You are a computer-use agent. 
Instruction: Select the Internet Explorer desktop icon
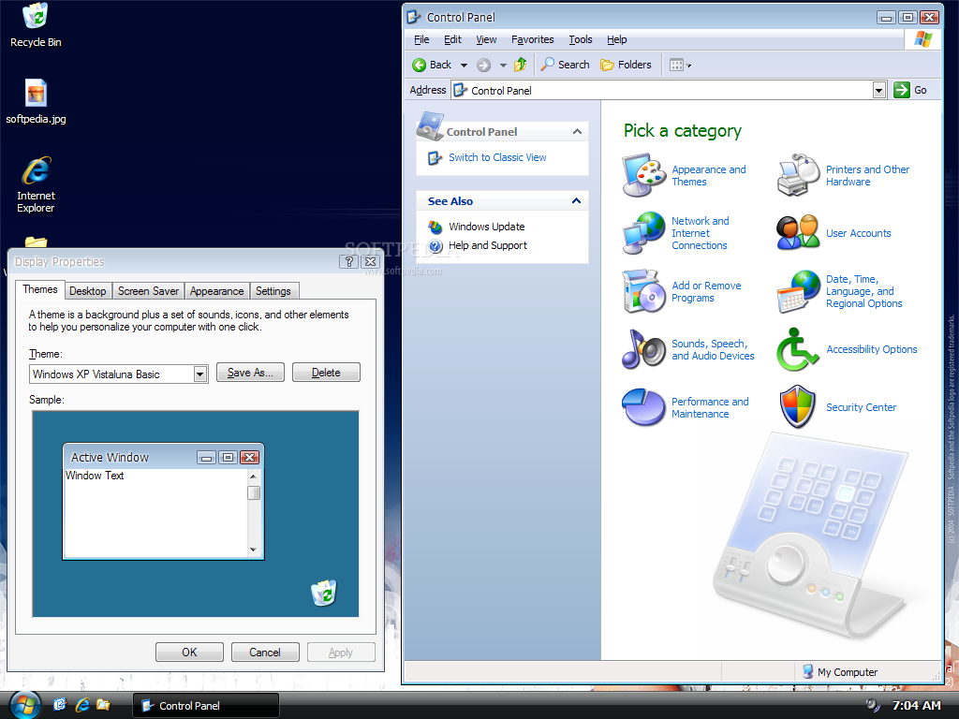[x=37, y=184]
